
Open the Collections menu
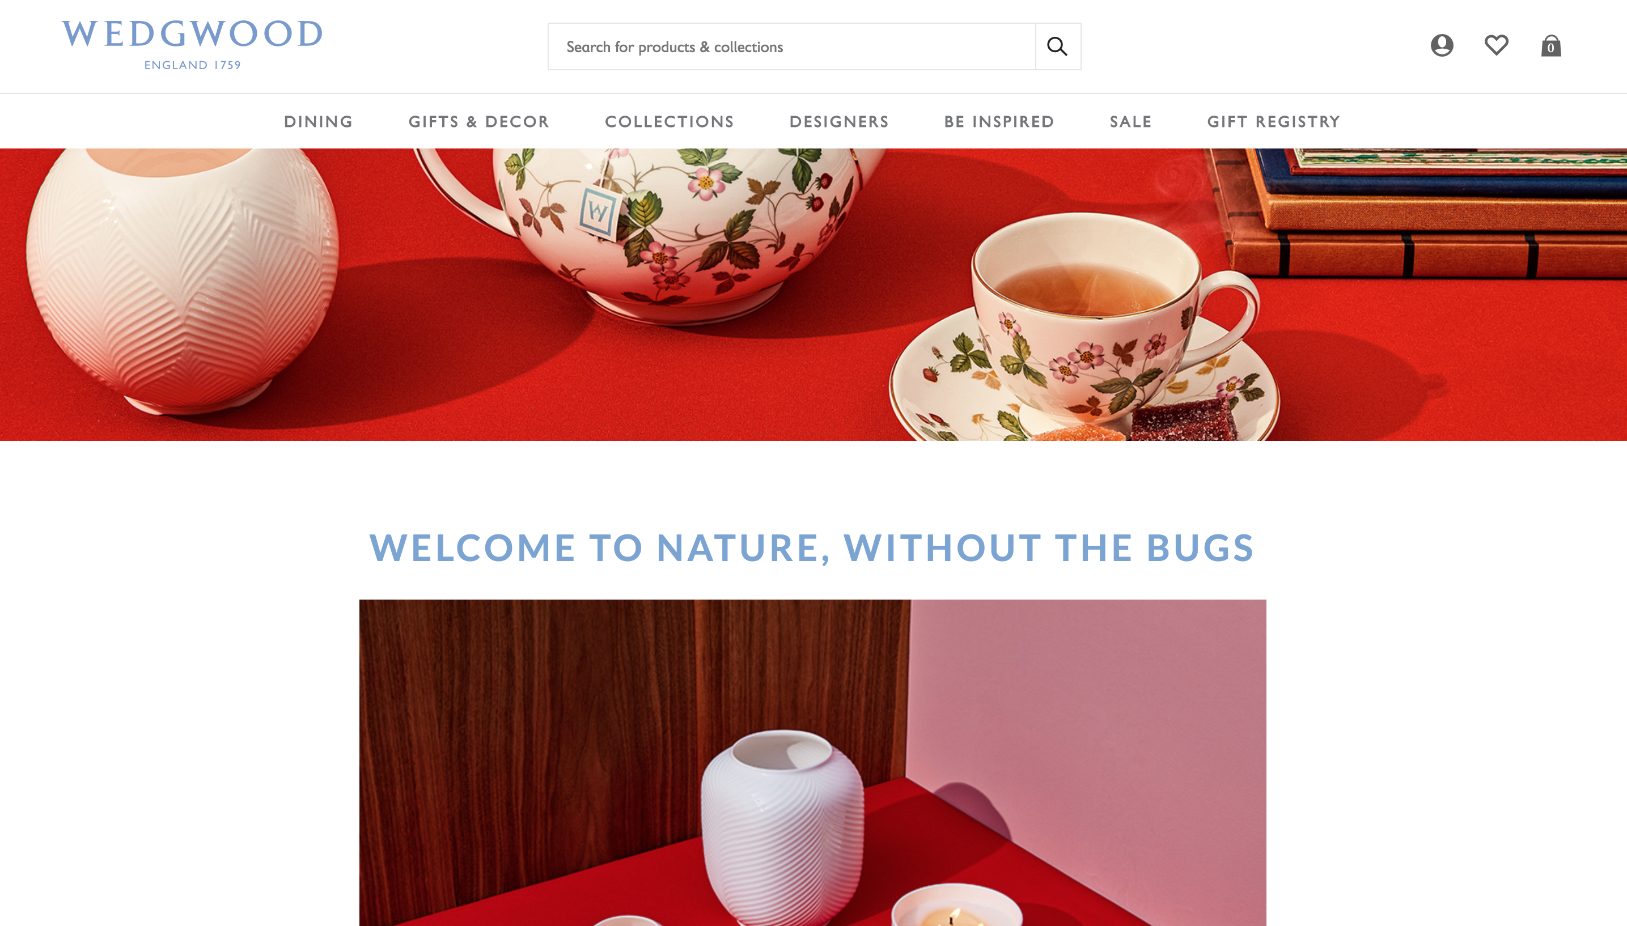click(x=670, y=121)
